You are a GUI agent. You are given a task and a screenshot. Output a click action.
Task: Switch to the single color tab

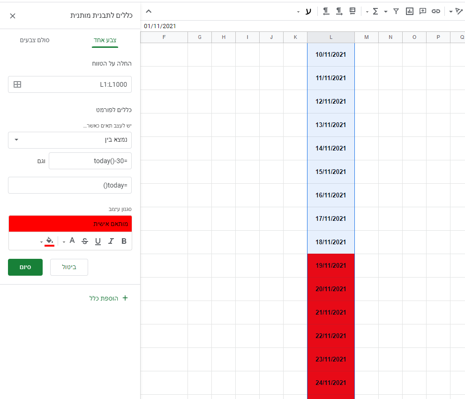[105, 40]
